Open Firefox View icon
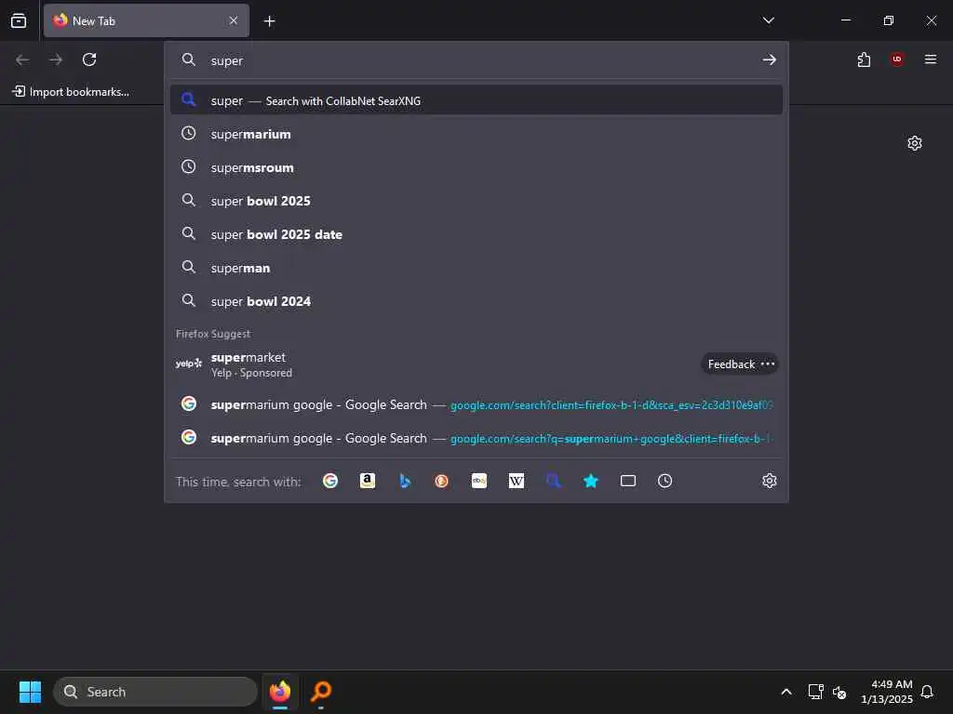 (x=19, y=20)
